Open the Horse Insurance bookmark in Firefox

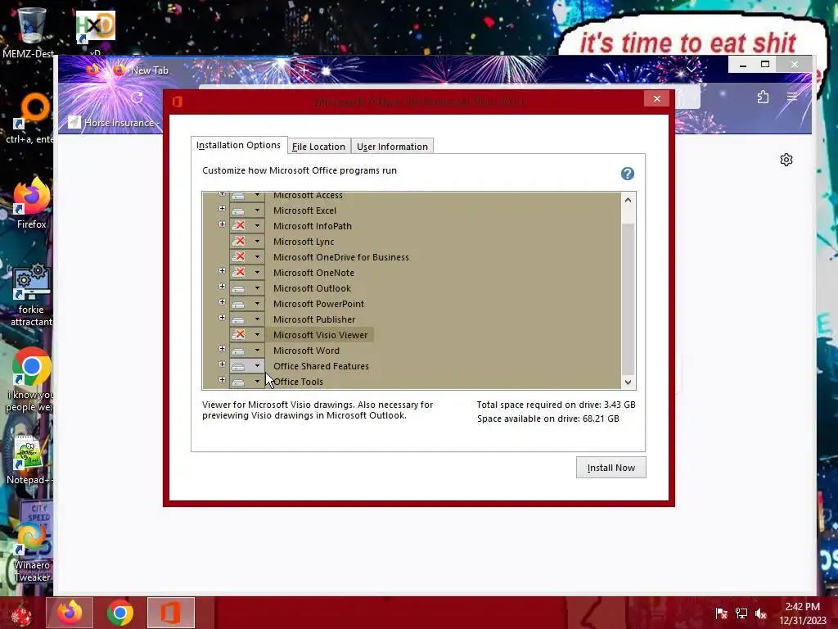point(113,123)
